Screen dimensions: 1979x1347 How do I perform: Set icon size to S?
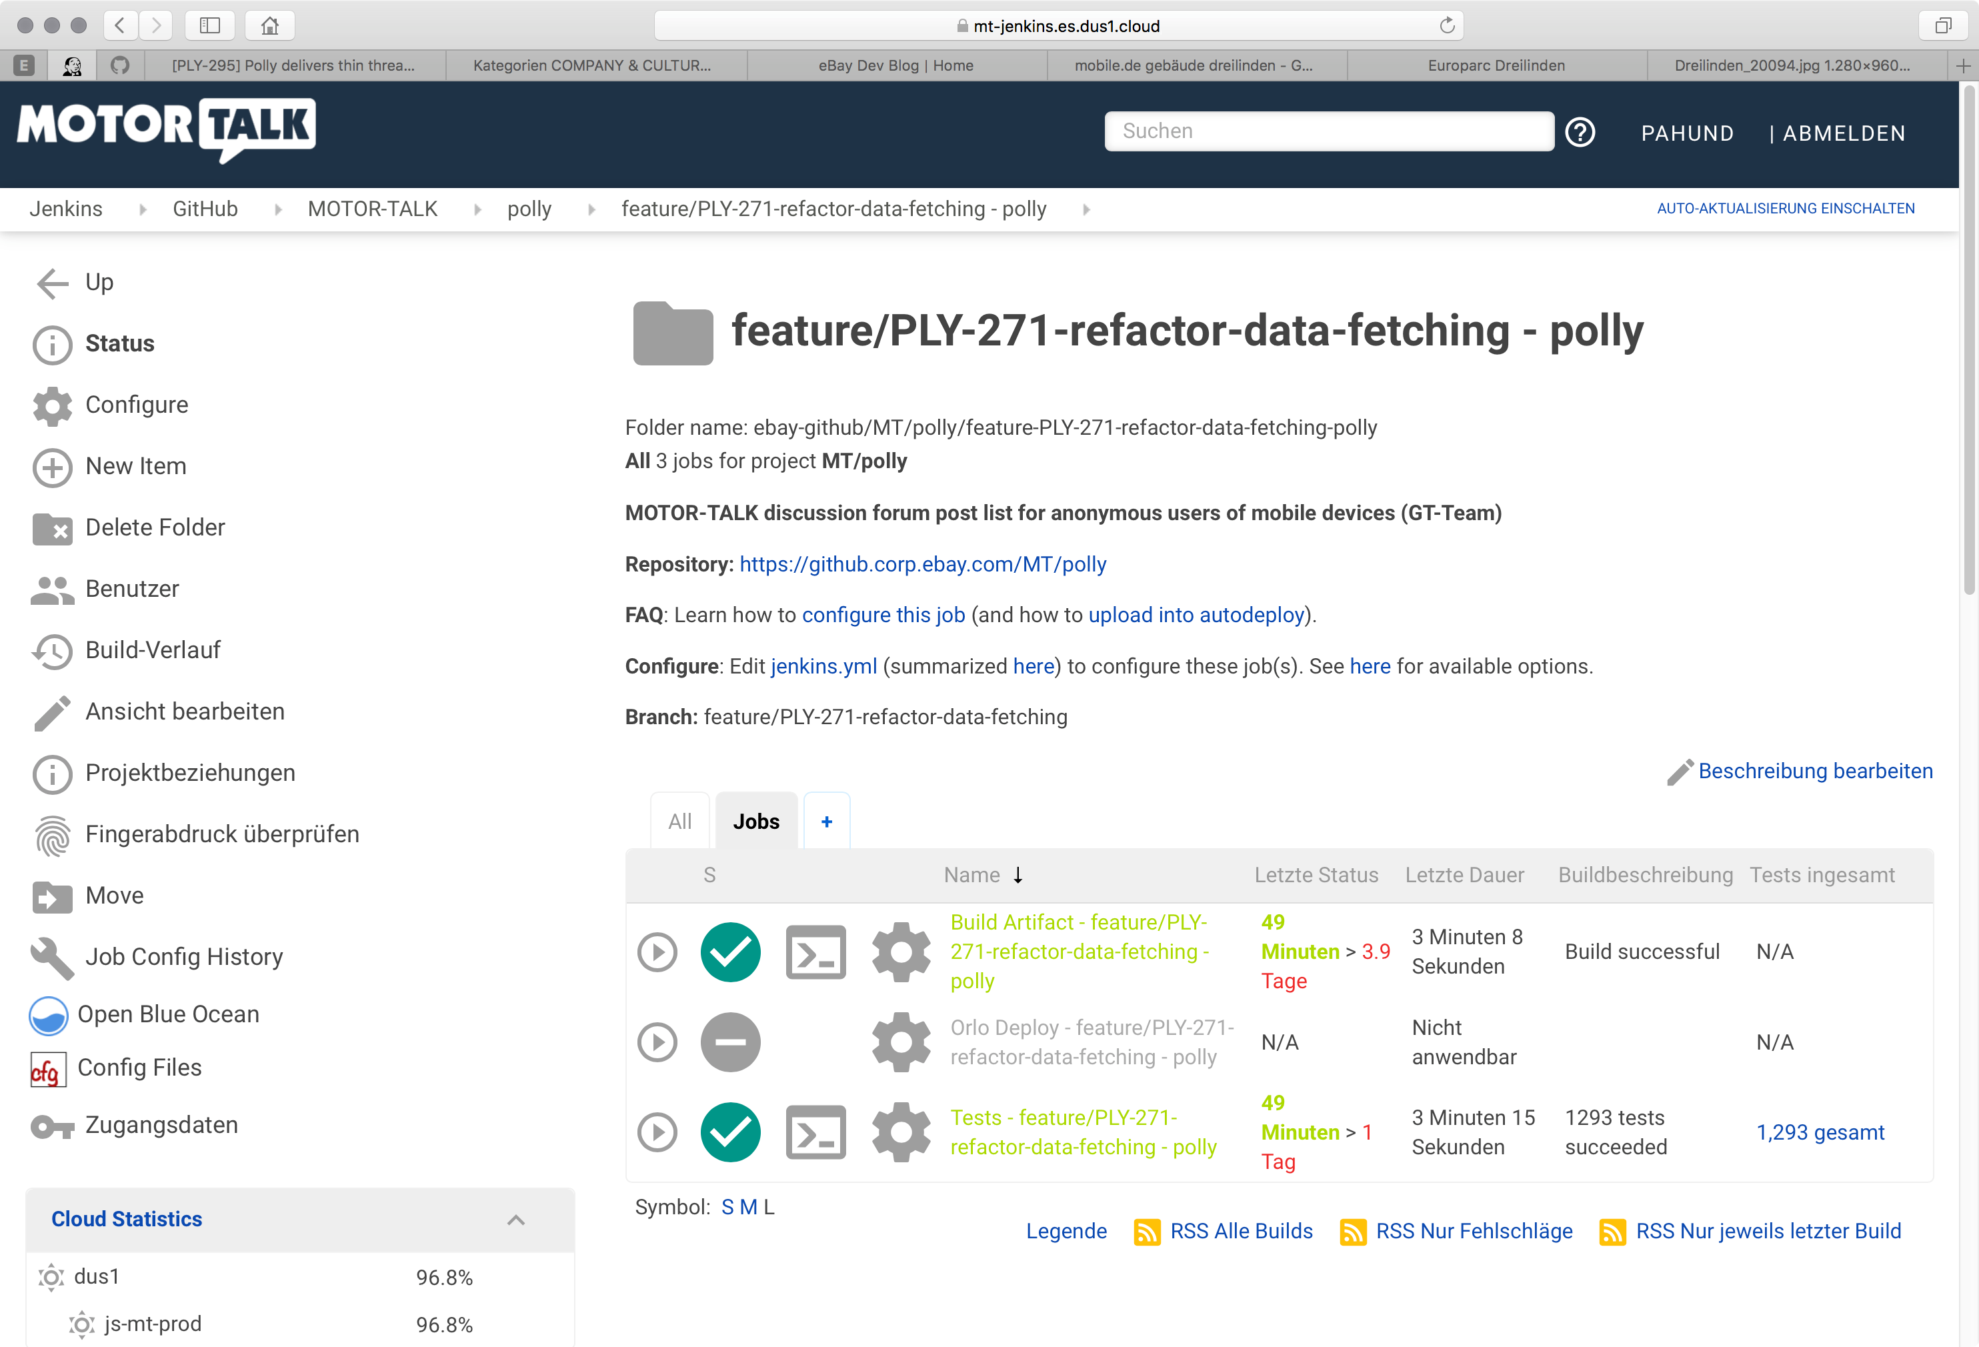pyautogui.click(x=727, y=1208)
